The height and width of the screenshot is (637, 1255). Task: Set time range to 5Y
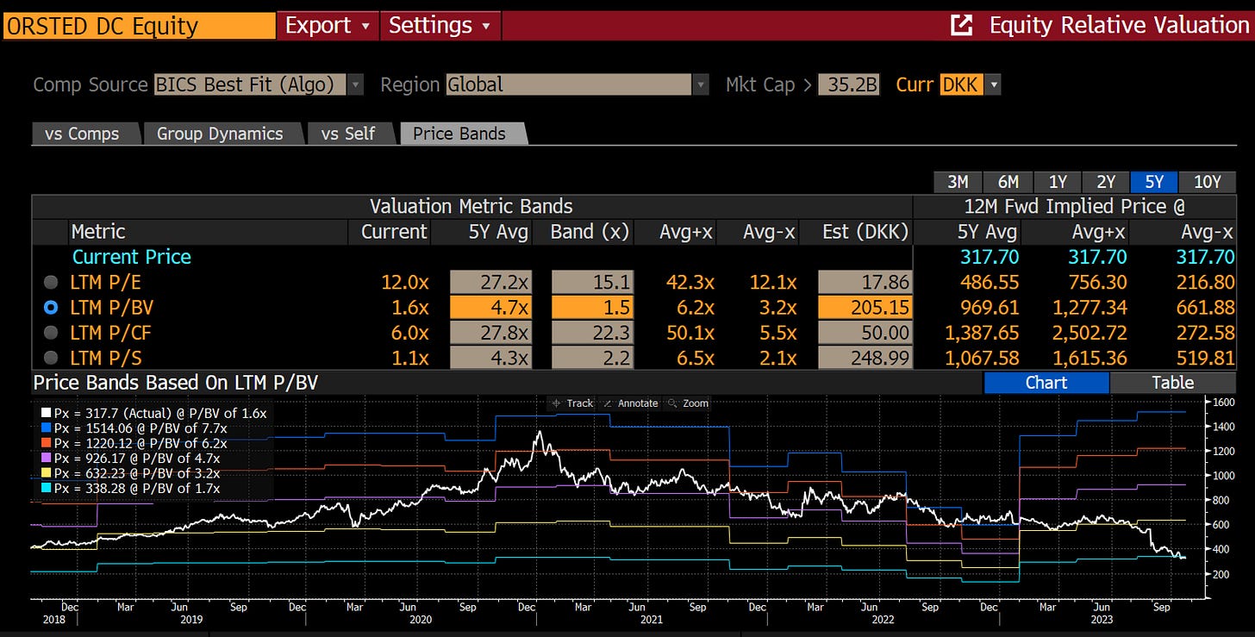point(1154,182)
